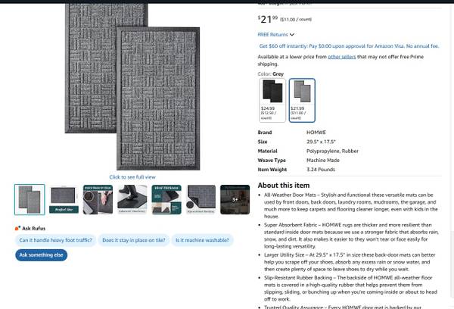The width and height of the screenshot is (454, 309).
Task: Open the FREE Returns link
Action: click(272, 35)
